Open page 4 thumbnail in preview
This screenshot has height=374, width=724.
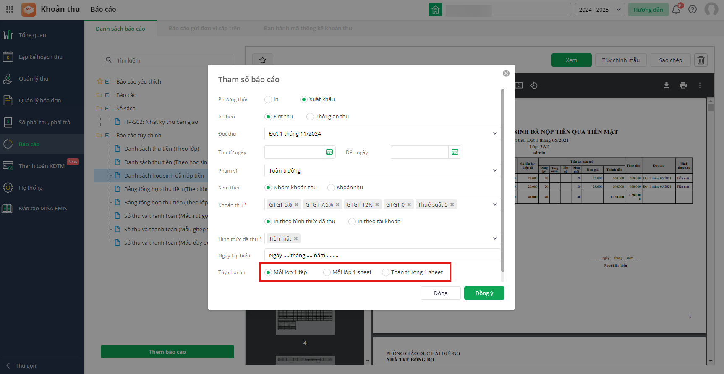pos(305,322)
